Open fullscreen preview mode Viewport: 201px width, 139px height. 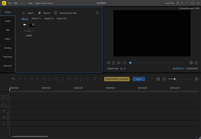(x=196, y=63)
